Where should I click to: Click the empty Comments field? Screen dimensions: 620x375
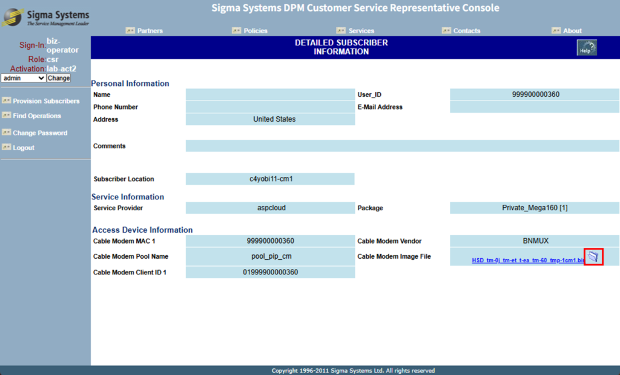pos(402,145)
